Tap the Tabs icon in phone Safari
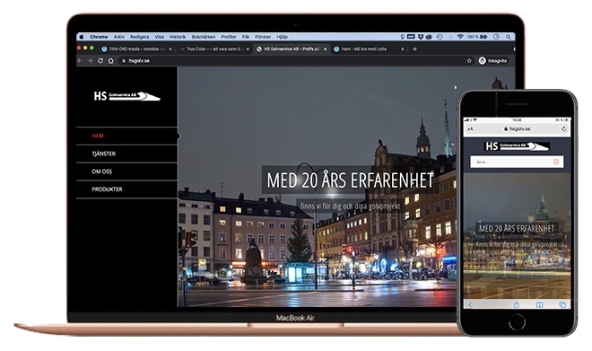 tap(562, 304)
